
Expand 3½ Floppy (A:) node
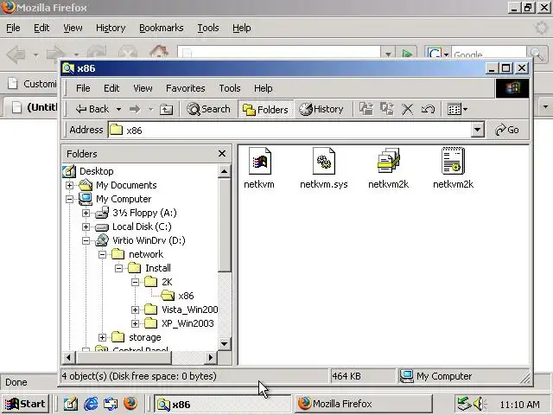(x=86, y=213)
